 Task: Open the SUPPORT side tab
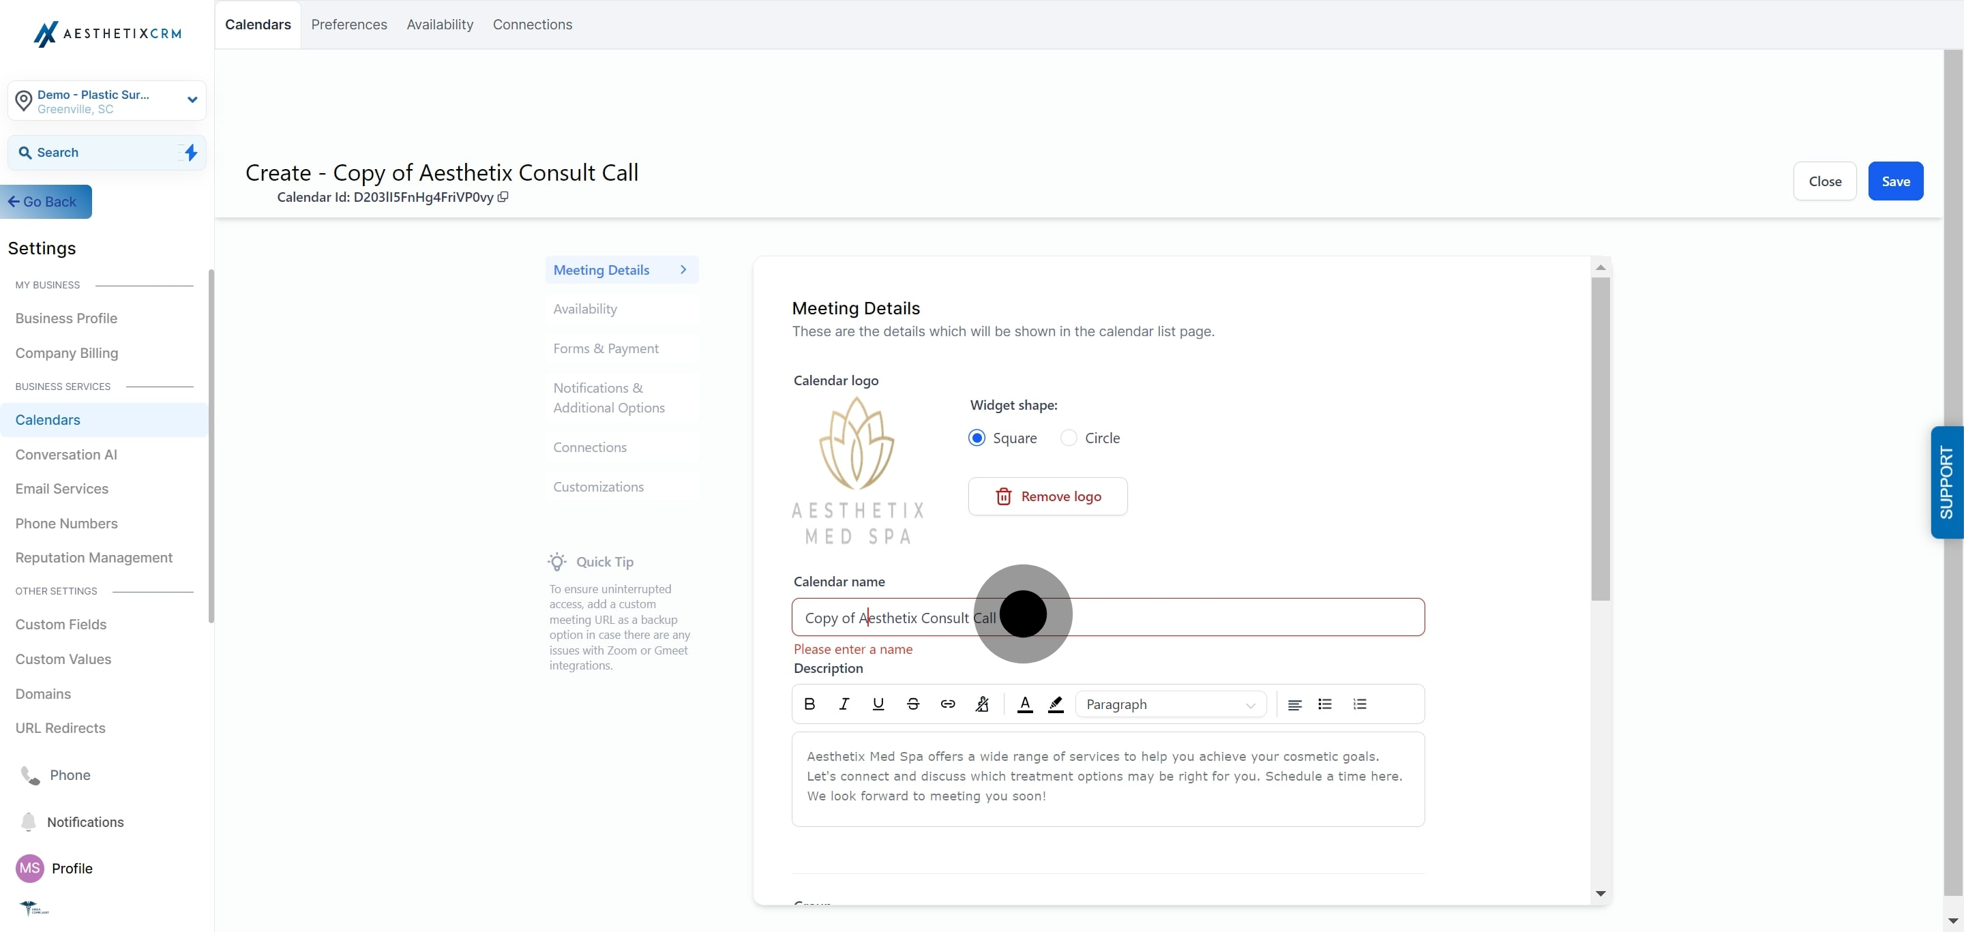pyautogui.click(x=1946, y=483)
